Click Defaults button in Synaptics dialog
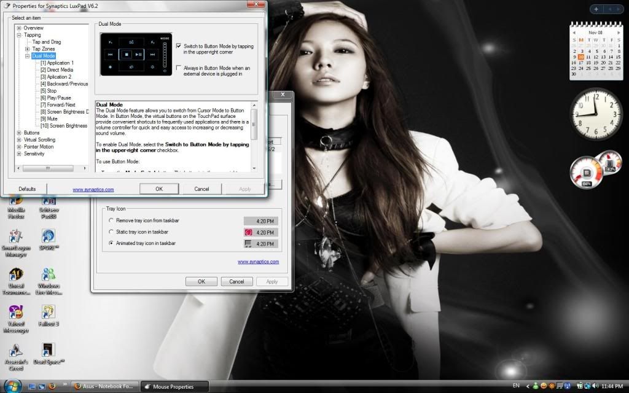 tap(27, 189)
